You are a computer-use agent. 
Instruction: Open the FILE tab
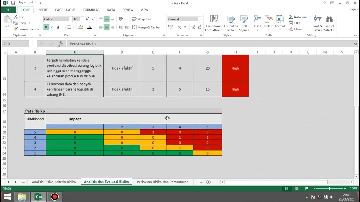(8, 10)
